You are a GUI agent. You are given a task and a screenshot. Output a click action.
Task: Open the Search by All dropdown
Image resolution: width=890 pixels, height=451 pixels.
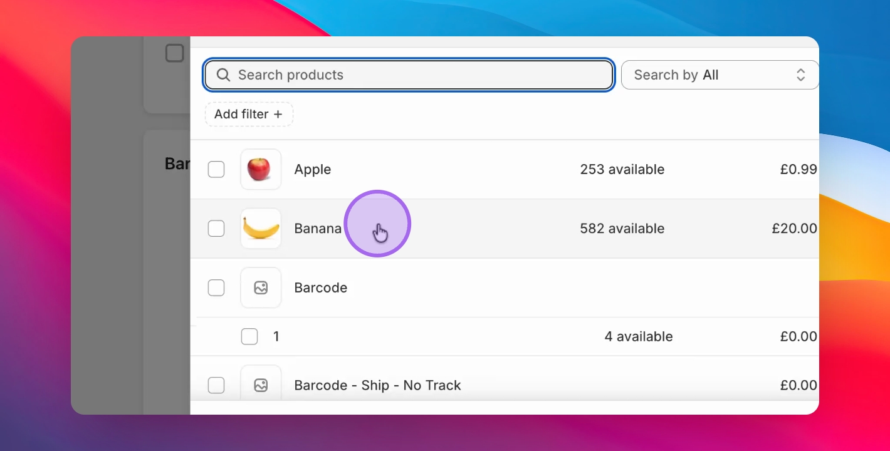[719, 75]
